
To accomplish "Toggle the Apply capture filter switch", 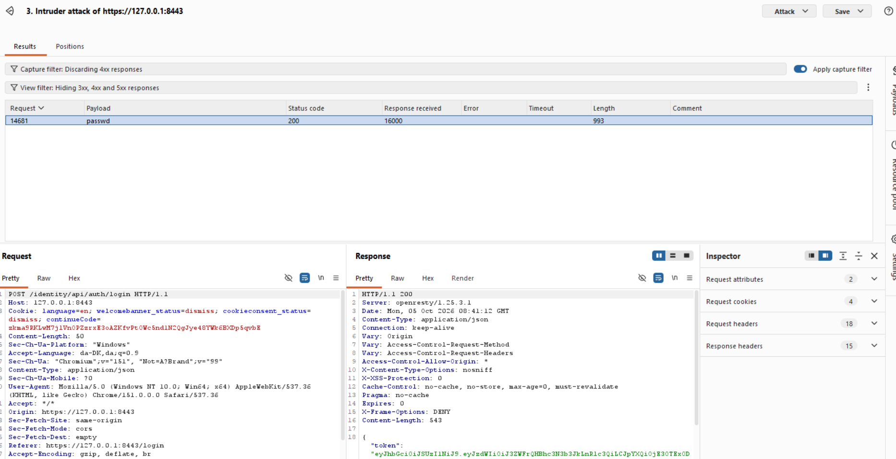I will (x=800, y=69).
